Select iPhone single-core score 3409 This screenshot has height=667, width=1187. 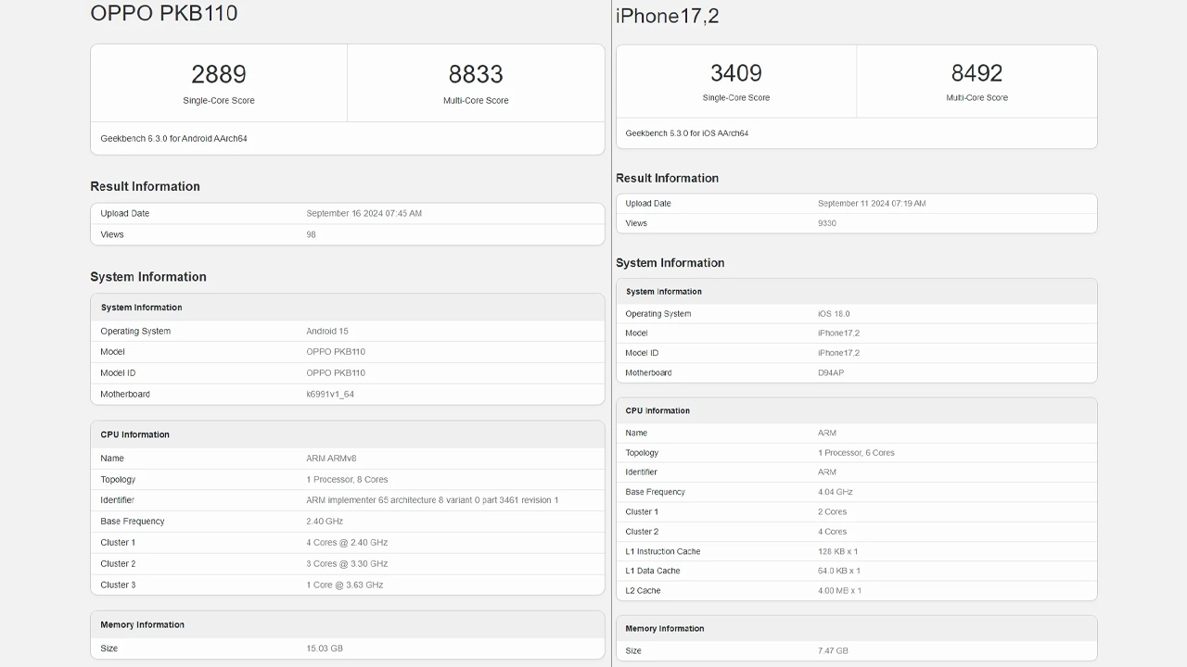pyautogui.click(x=736, y=72)
